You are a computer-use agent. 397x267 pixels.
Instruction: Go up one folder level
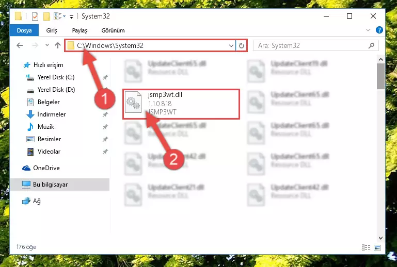[58, 45]
